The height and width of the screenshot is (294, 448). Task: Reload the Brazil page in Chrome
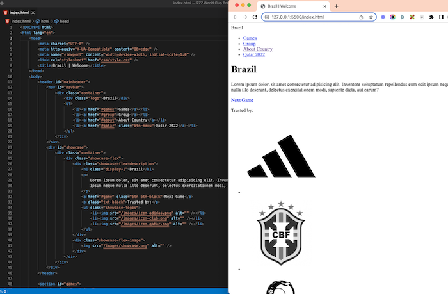[x=255, y=17]
